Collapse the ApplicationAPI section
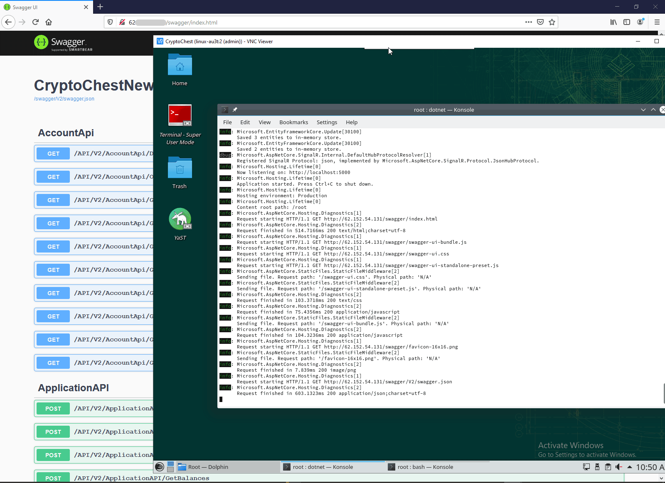The height and width of the screenshot is (483, 665). [73, 388]
